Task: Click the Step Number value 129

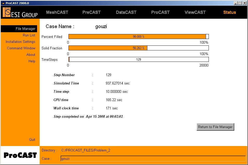Action: (108, 75)
